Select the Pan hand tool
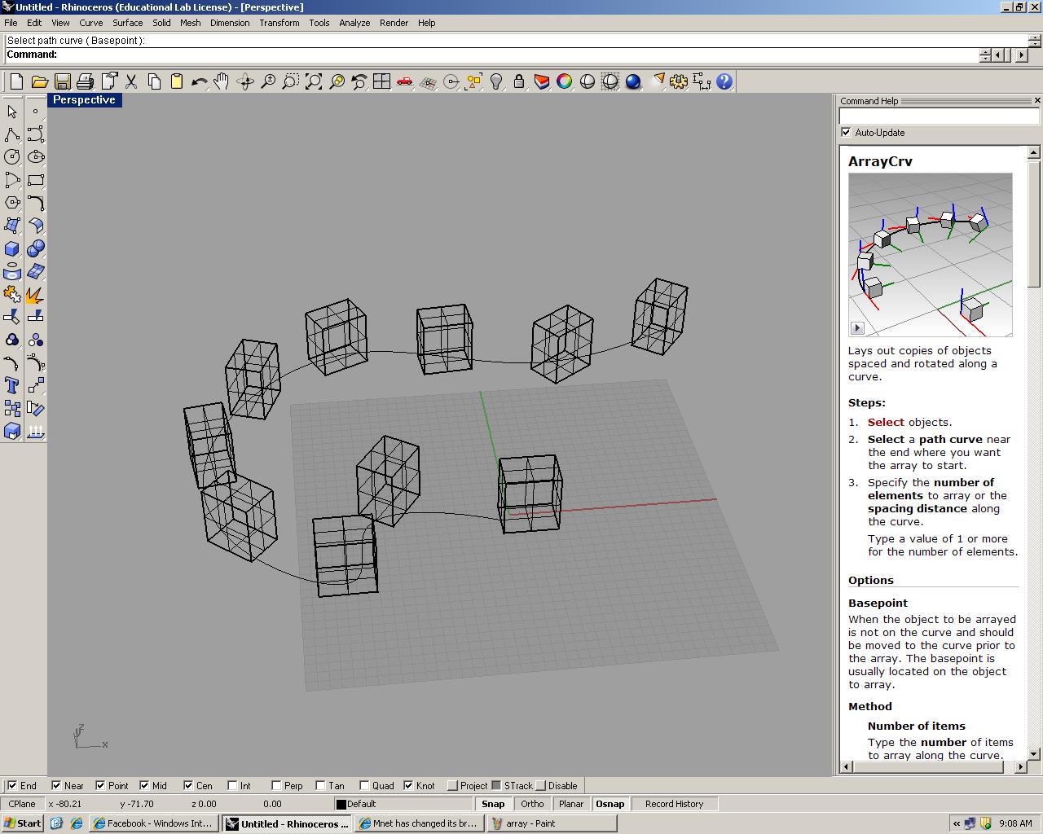Image resolution: width=1043 pixels, height=834 pixels. coord(222,81)
